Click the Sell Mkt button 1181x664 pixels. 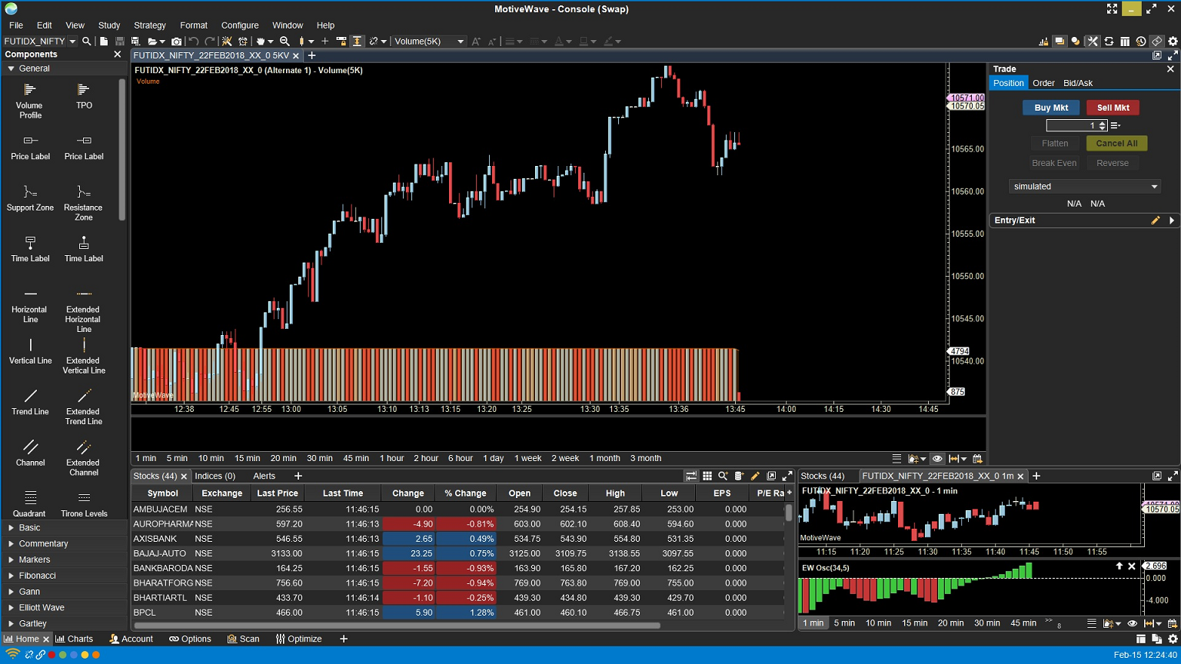point(1113,108)
